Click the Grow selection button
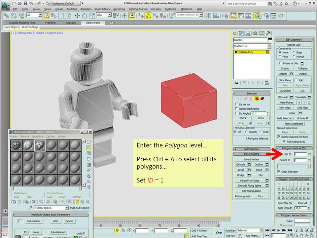Image resolution: width=317 pixels, height=238 pixels. click(261, 118)
